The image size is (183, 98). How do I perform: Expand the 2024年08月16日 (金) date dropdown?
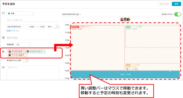[x=72, y=14]
